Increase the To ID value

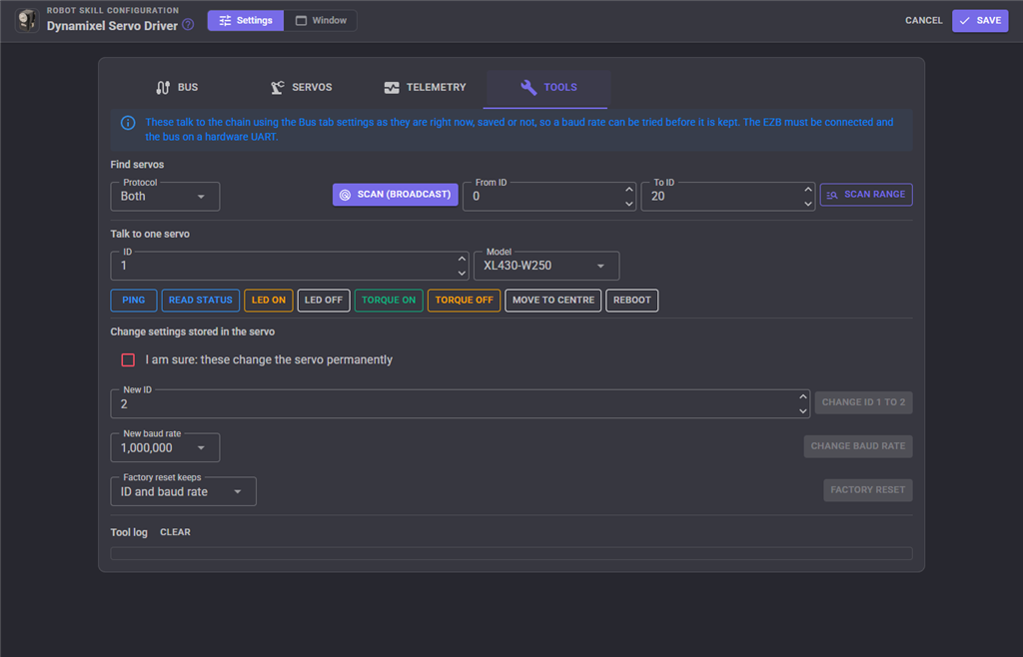click(x=807, y=189)
